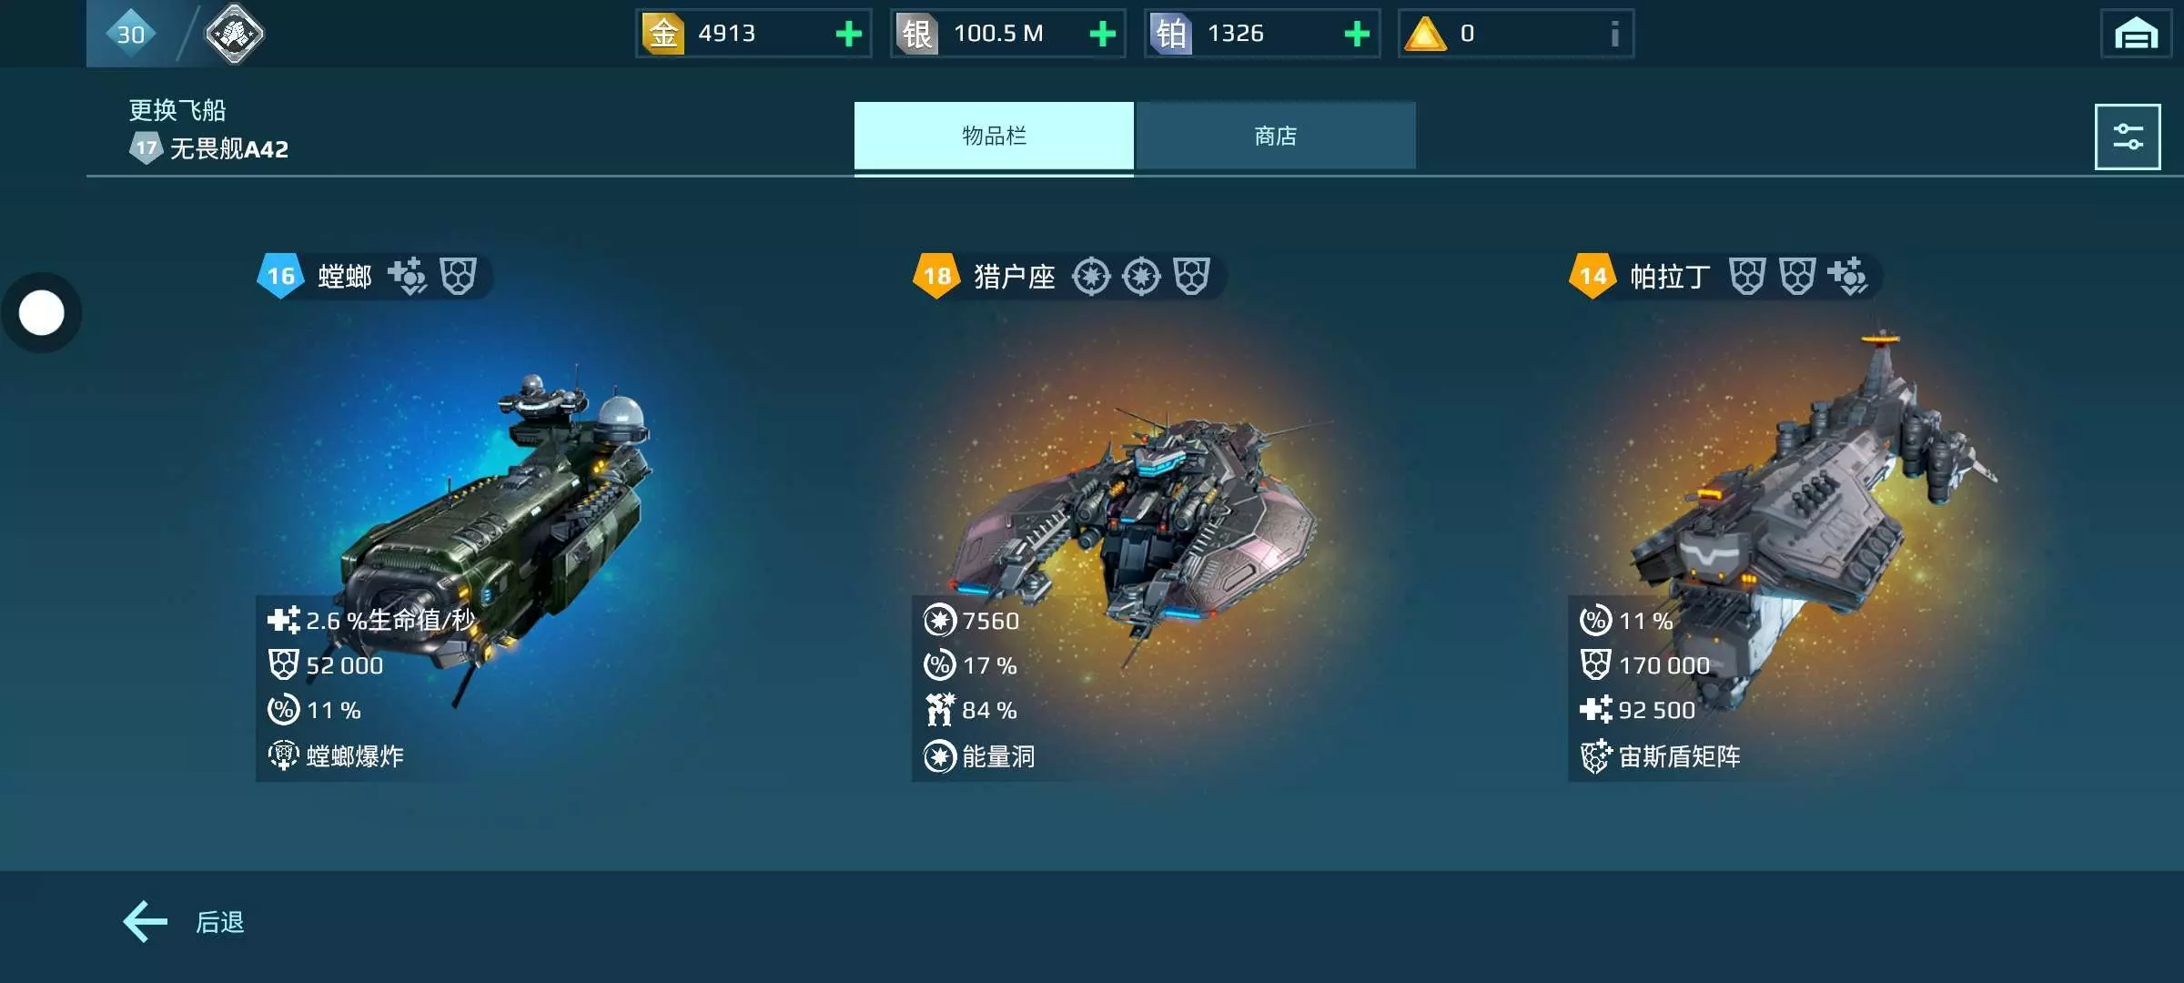Click the 宙斯盾矩阵 ability label
This screenshot has height=983, width=2184.
pos(1679,756)
